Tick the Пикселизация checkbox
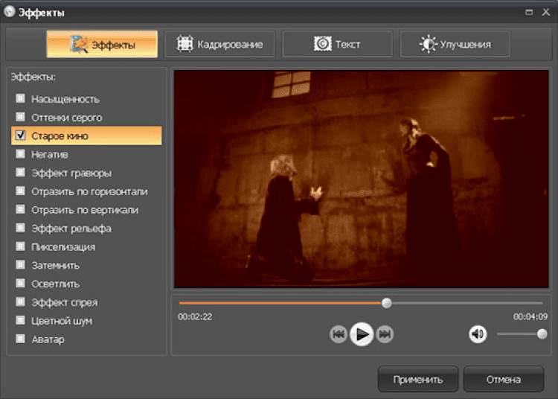Image resolution: width=558 pixels, height=399 pixels. (x=21, y=246)
